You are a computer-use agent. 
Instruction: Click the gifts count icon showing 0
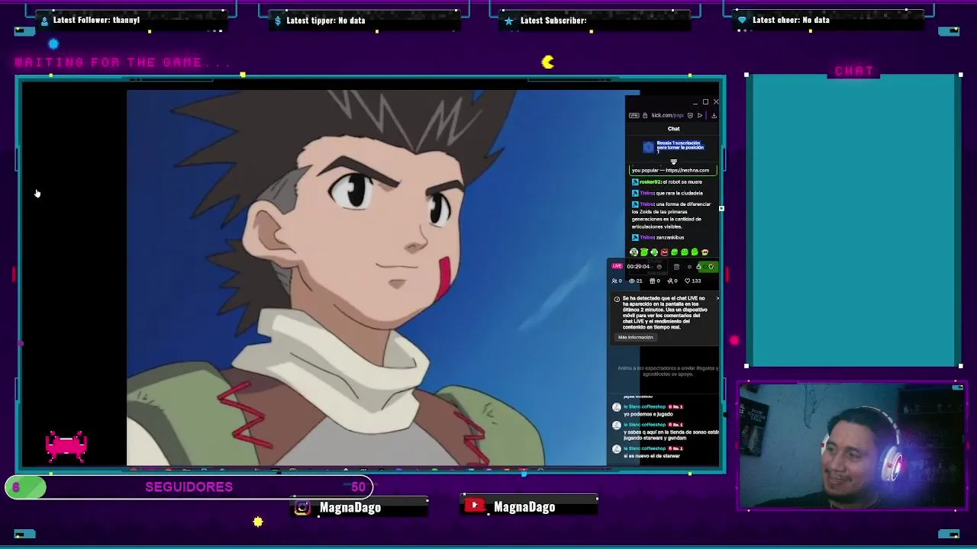click(655, 281)
